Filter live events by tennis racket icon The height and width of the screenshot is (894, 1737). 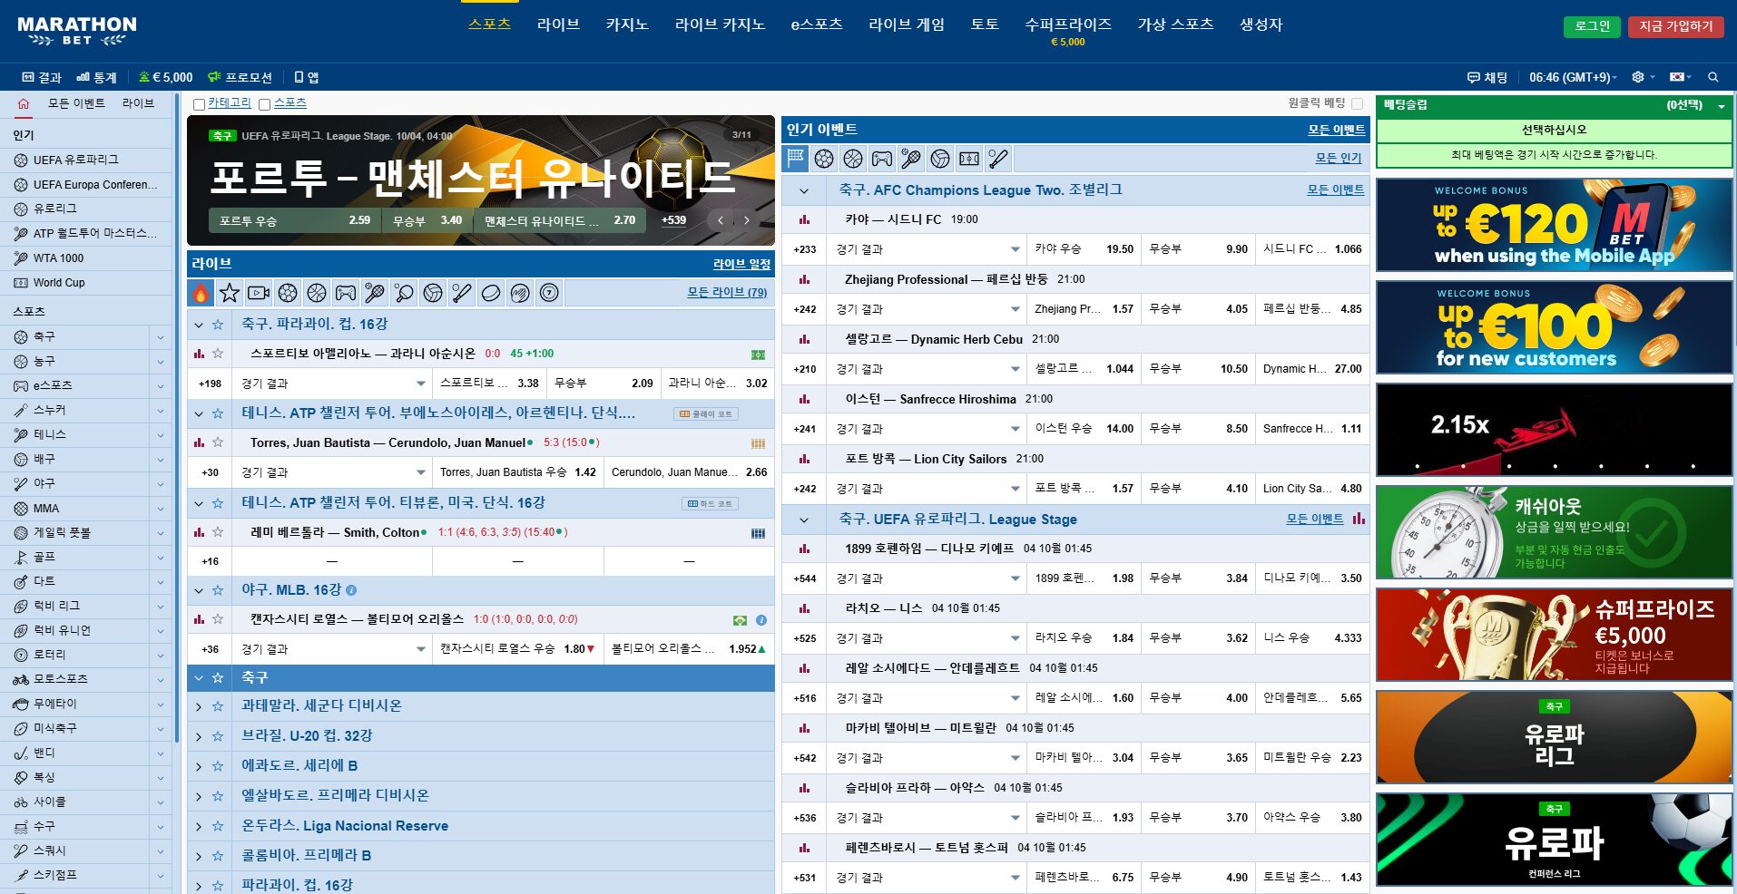click(375, 293)
